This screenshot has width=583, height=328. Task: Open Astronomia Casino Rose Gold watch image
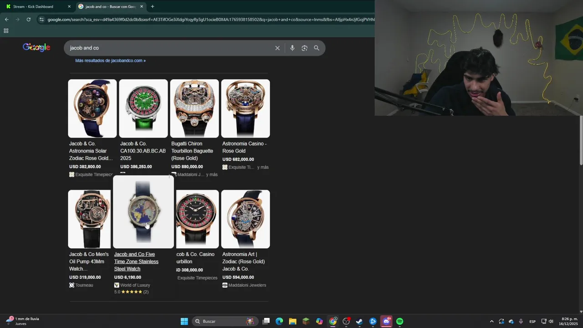[x=245, y=108]
